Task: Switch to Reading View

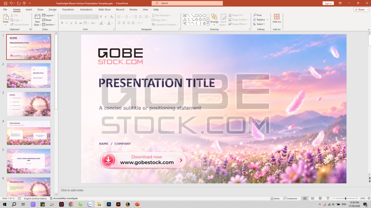Action: [x=320, y=198]
